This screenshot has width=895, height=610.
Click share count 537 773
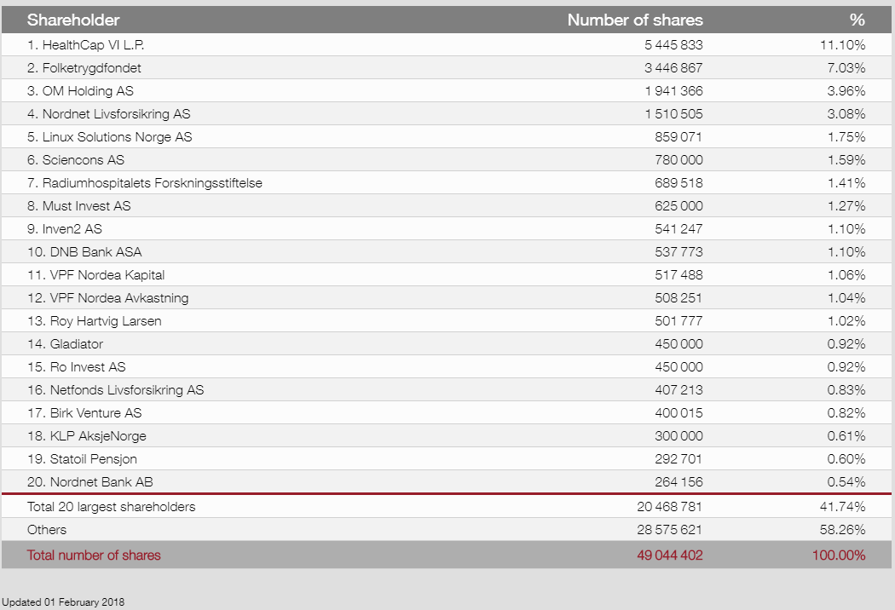[678, 251]
